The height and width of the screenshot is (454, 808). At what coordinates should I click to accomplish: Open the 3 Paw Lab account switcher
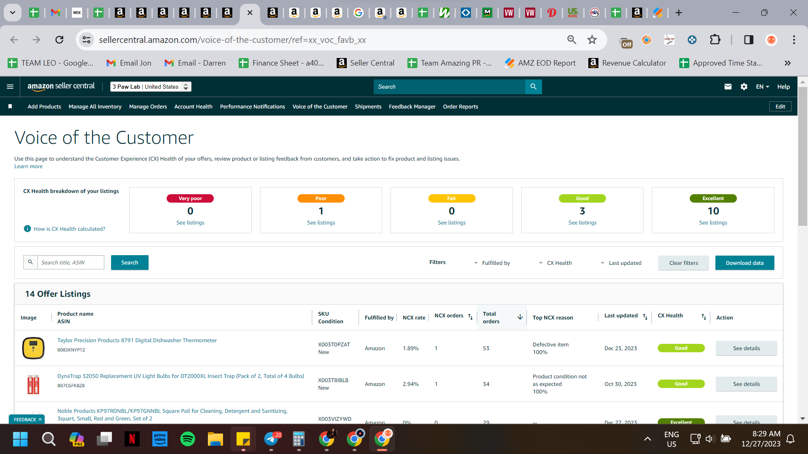[x=151, y=87]
